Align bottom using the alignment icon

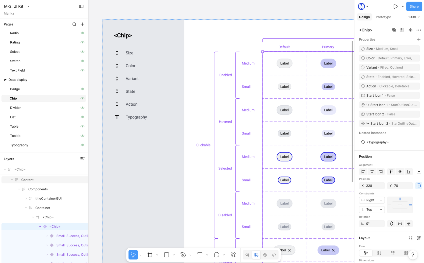[x=408, y=172]
